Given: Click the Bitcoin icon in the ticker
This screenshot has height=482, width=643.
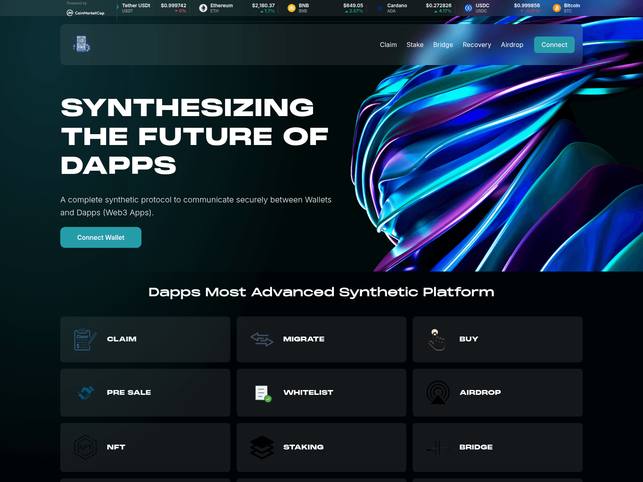Looking at the screenshot, I should click(x=557, y=8).
